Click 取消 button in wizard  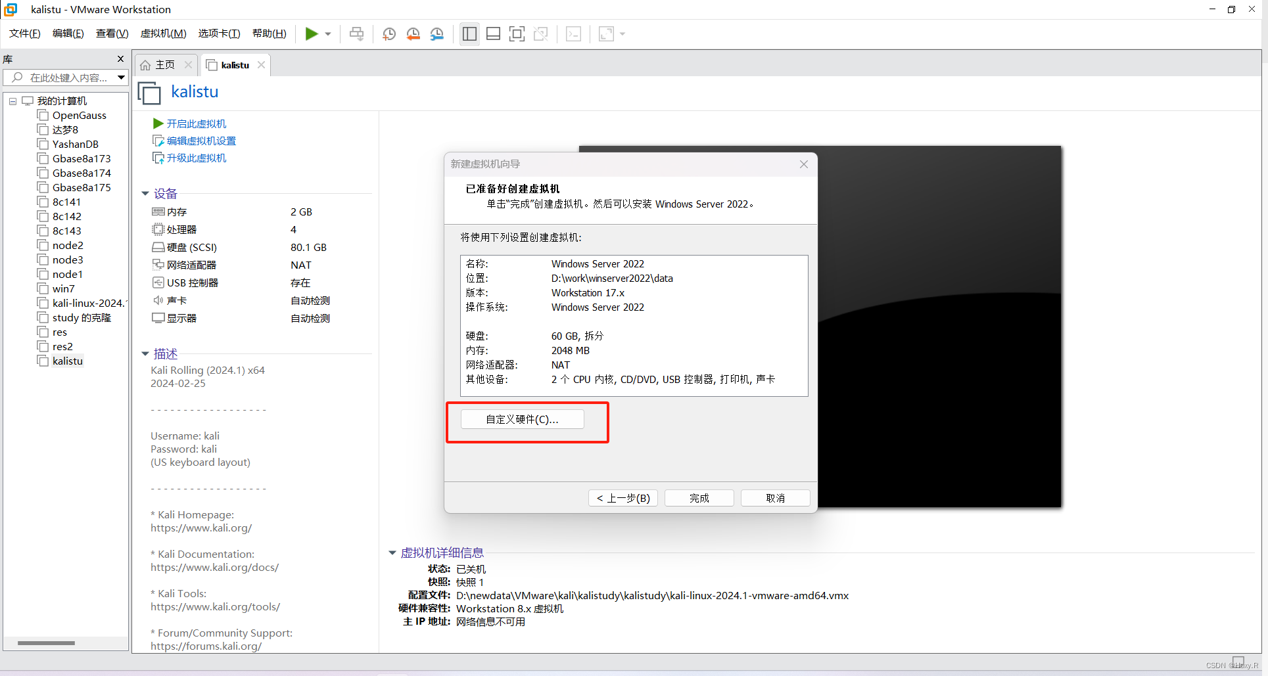point(776,498)
